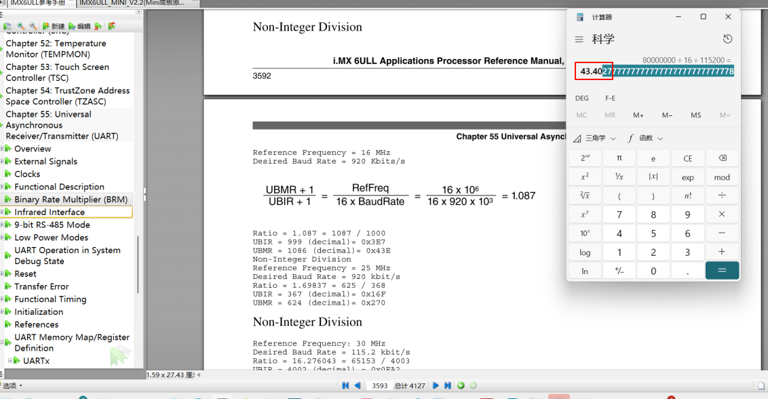768x399 pixels.
Task: Open UART Memory Map/Register Definition bookmark
Action: tap(71, 343)
